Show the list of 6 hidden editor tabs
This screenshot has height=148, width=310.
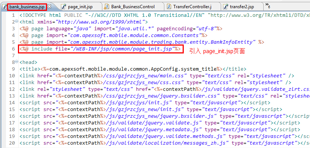(x=268, y=6)
